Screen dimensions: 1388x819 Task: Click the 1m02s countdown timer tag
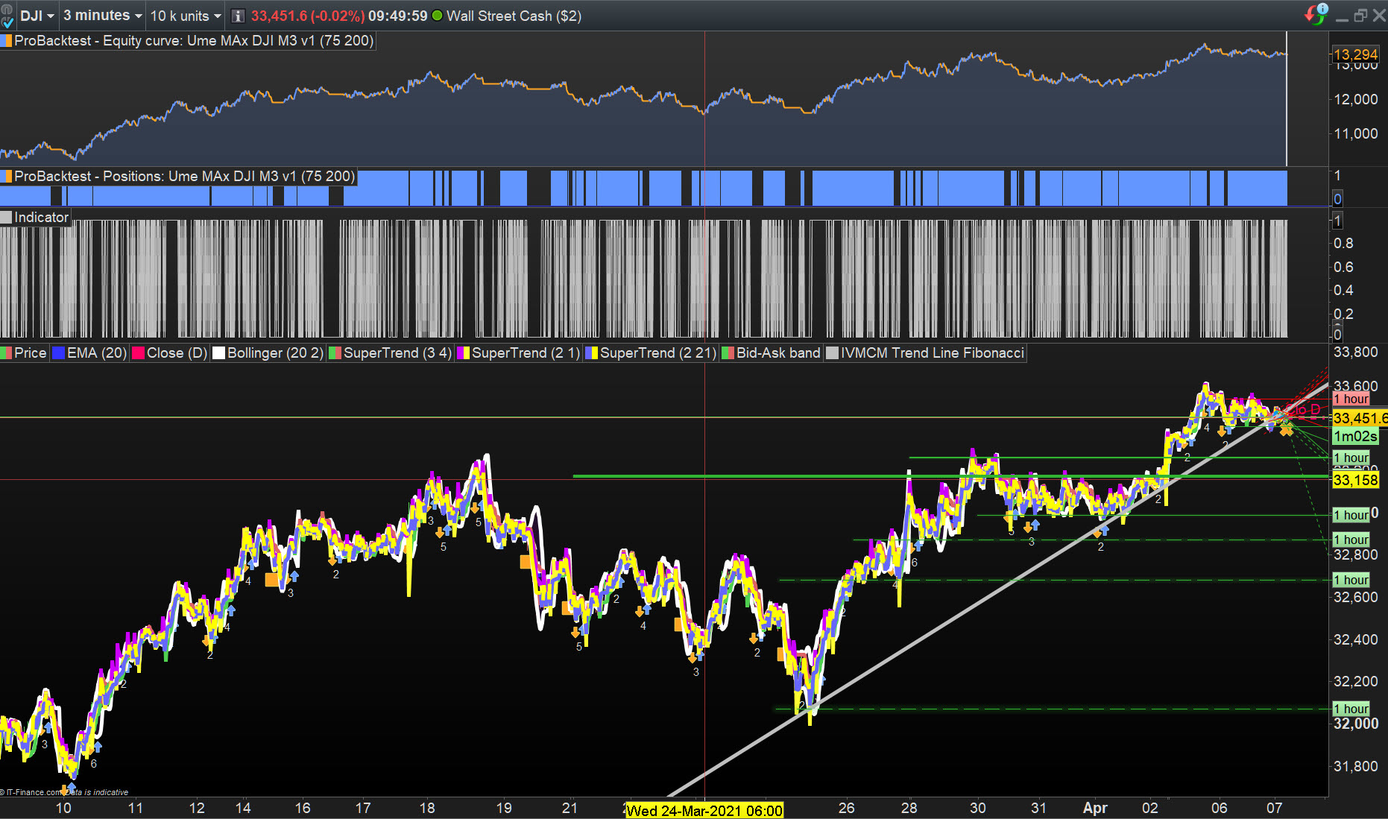[1355, 437]
